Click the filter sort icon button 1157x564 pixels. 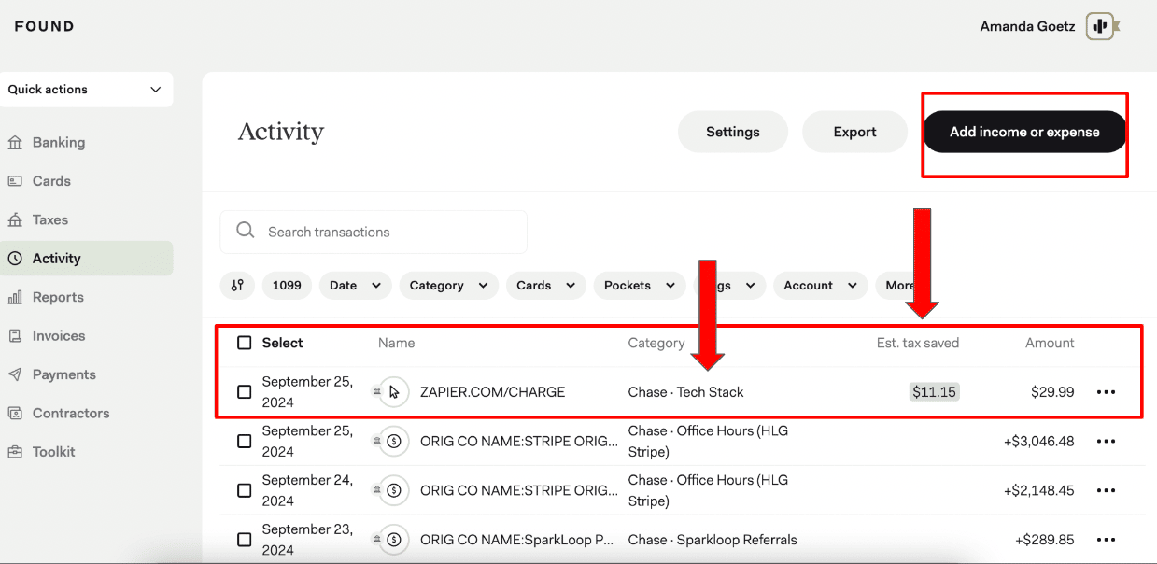point(237,286)
